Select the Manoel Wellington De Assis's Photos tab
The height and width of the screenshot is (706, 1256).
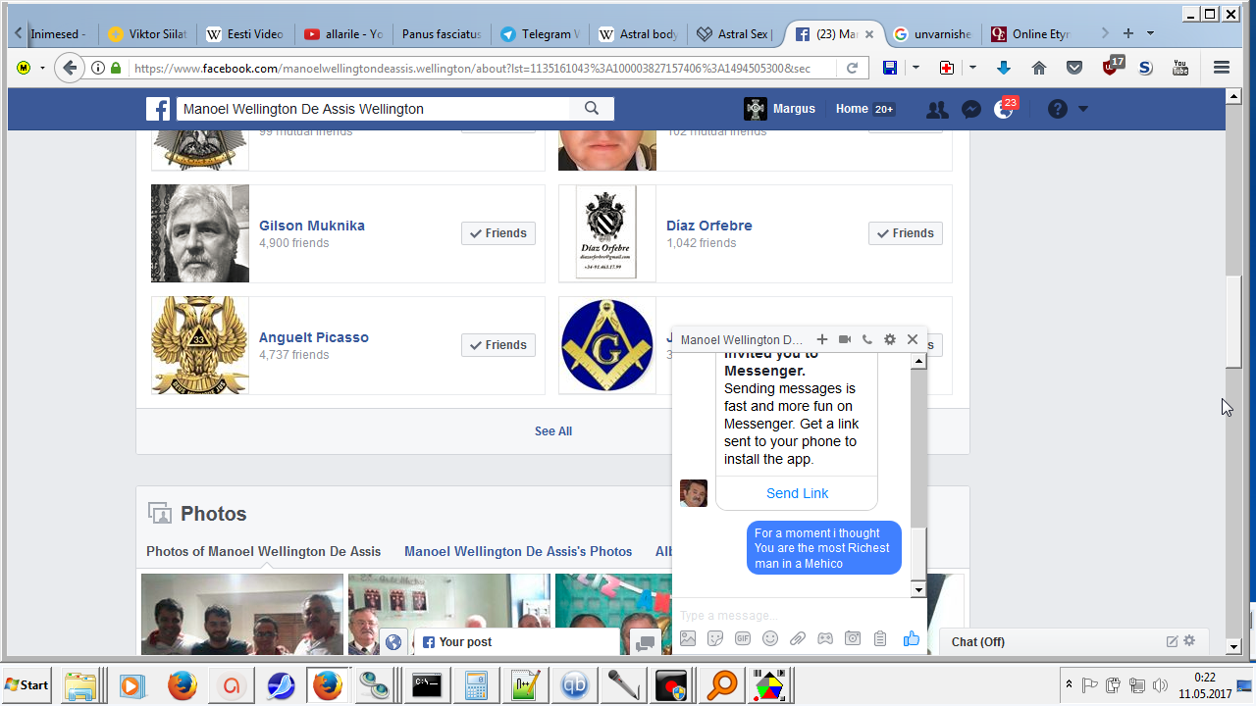(518, 551)
